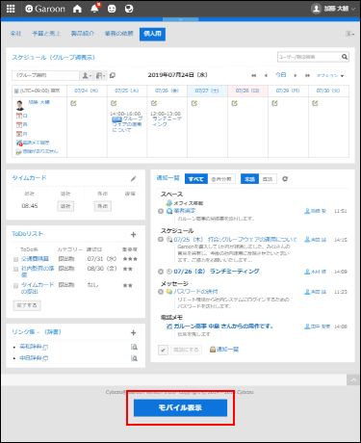
Task: Open the facility picker dropdown icon
Action: point(101,75)
